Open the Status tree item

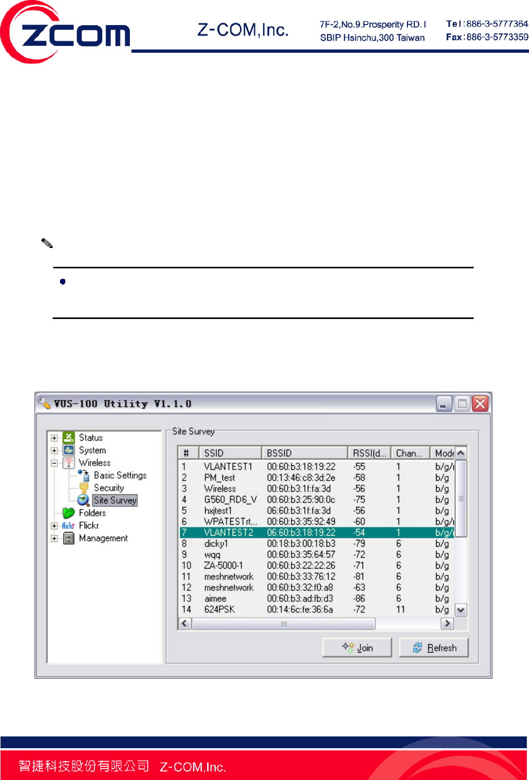point(91,438)
